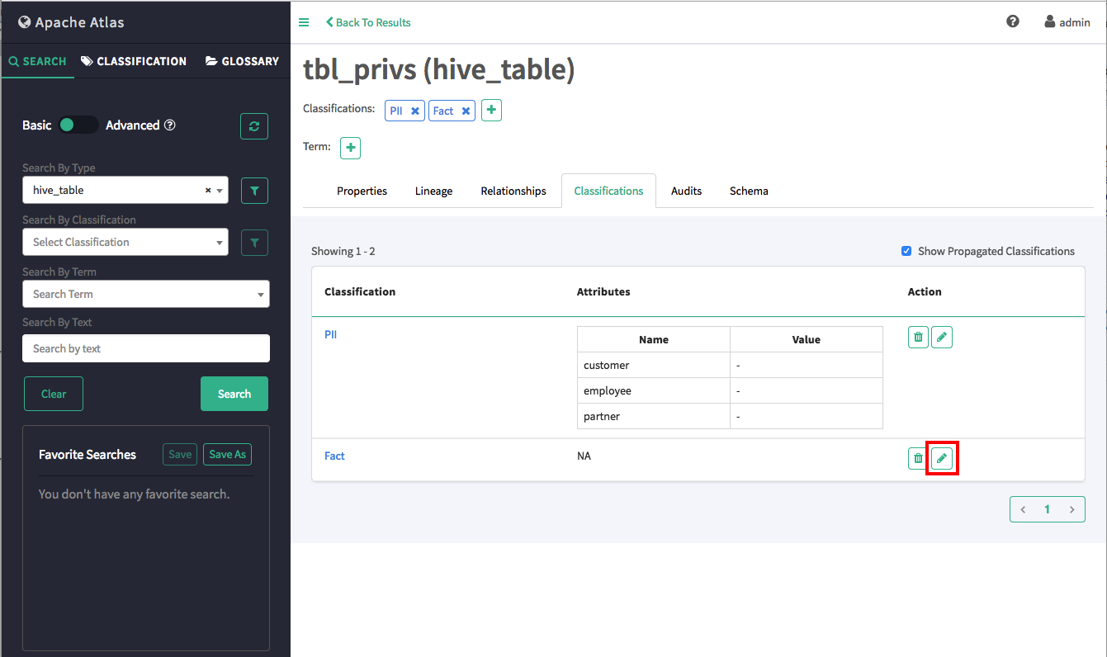1107x657 pixels.
Task: Open the PII classification link
Action: 331,334
